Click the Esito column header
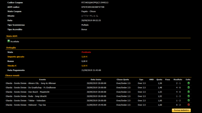 point(188,80)
